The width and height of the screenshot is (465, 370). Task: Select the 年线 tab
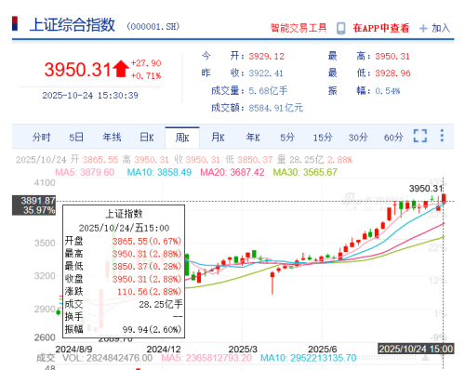click(112, 137)
